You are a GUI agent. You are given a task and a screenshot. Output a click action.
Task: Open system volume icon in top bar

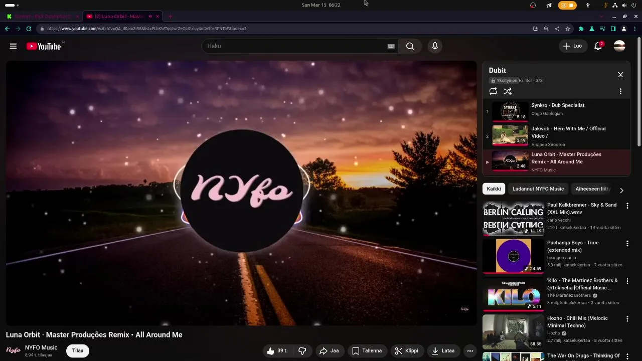[624, 5]
